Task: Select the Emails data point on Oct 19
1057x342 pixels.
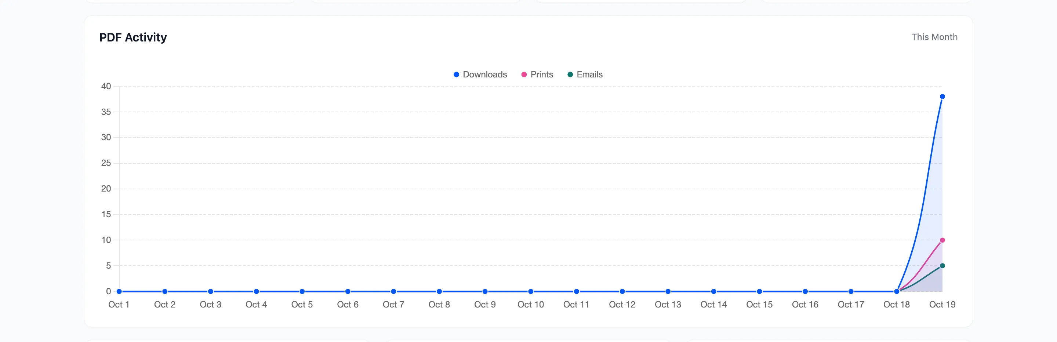Action: coord(942,266)
